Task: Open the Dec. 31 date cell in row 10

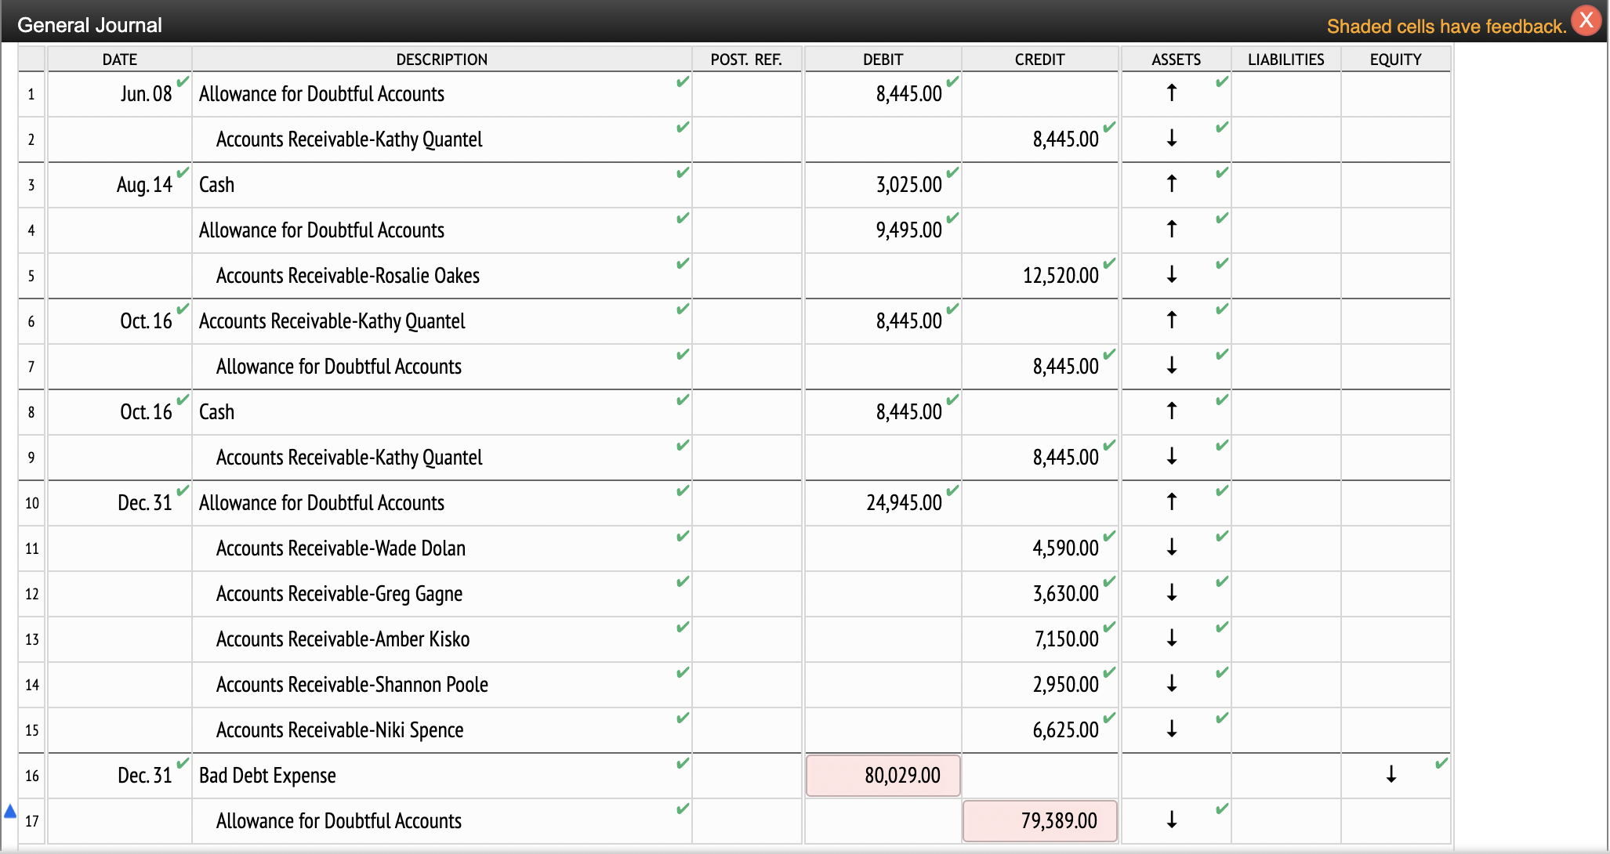Action: coord(120,503)
